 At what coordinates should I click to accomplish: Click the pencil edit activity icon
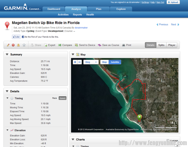coord(8,45)
